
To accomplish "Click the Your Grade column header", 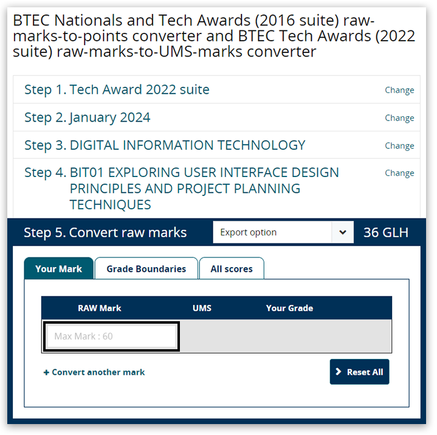I will click(289, 308).
